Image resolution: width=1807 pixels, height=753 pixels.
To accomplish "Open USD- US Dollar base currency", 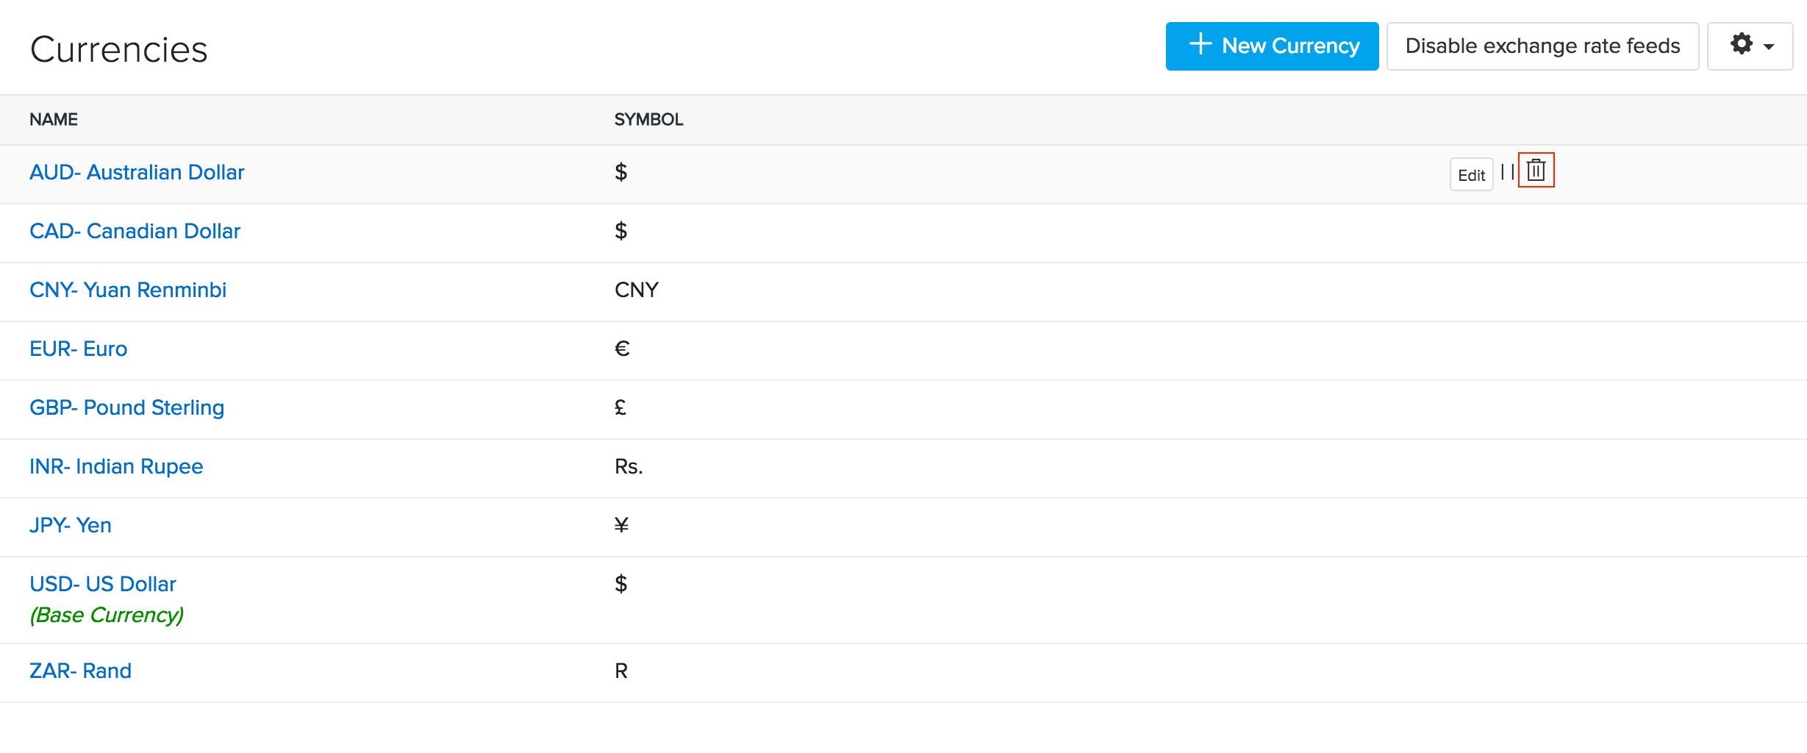I will click(x=102, y=583).
